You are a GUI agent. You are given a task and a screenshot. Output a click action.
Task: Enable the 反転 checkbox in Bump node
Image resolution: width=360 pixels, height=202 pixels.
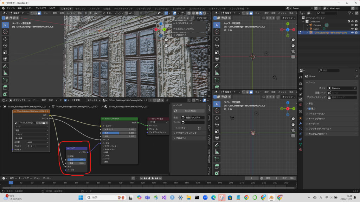(69, 156)
